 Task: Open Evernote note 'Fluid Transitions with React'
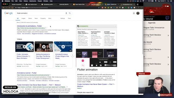(x=96, y=32)
